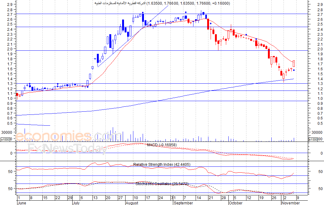Click the 1.8 value on the right price axis
This screenshot has height=205, width=324.
coord(320,59)
